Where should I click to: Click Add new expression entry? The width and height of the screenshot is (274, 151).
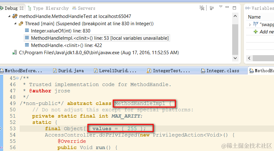coord(267,32)
